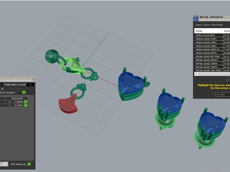Viewport: 230px width, 172px height.
Task: Click the scroll-left arrow under metal list
Action: click(x=196, y=74)
